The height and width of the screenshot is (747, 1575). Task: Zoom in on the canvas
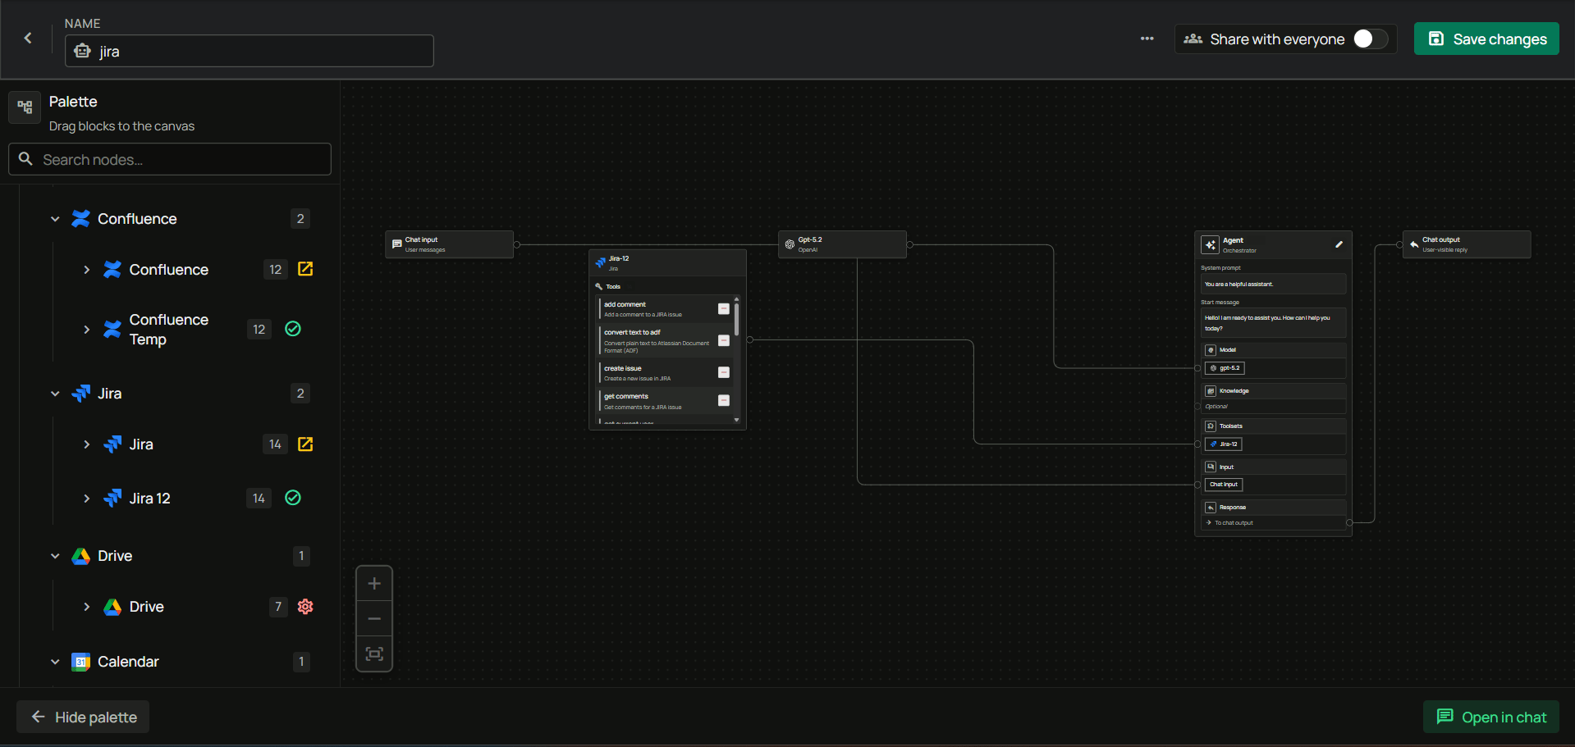pos(374,584)
